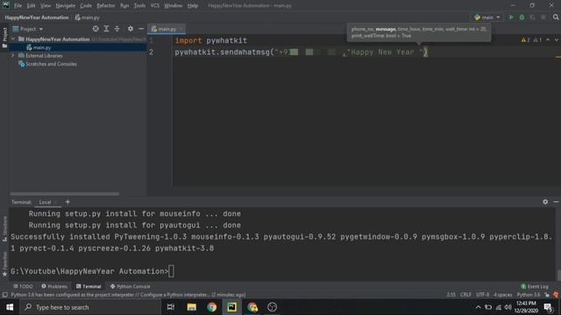Image resolution: width=561 pixels, height=315 pixels.
Task: Click the Python interpreter status widget
Action: click(x=528, y=295)
